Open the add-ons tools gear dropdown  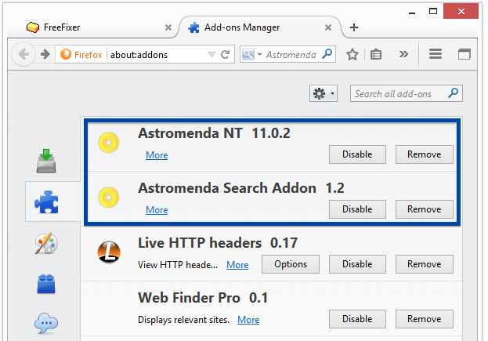pyautogui.click(x=324, y=93)
